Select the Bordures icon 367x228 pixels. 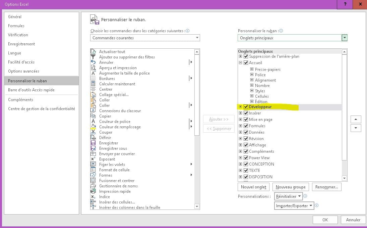pos(93,79)
